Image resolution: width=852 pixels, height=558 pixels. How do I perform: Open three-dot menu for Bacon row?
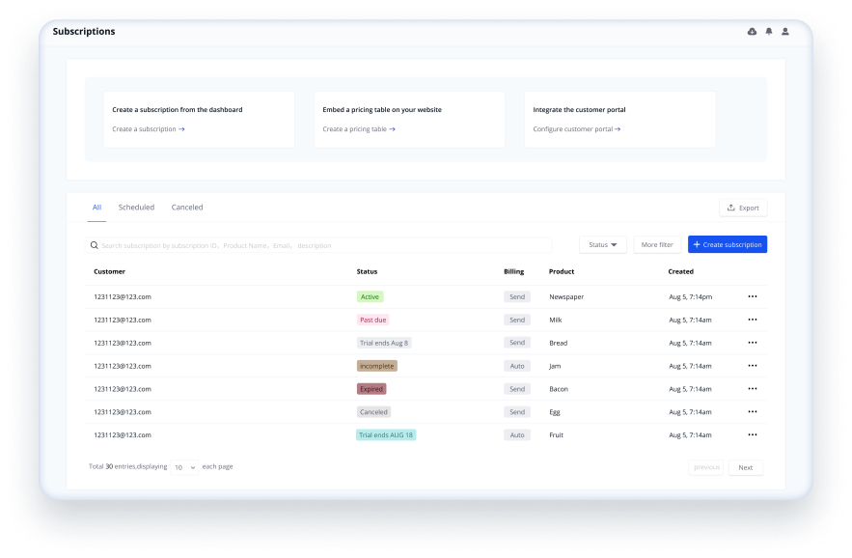point(753,389)
